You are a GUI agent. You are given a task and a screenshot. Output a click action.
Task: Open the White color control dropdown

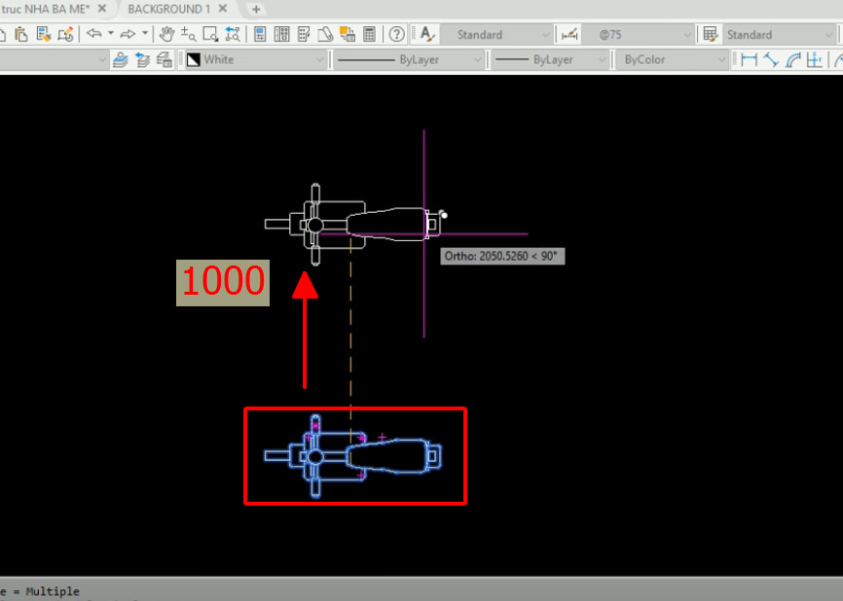coord(321,58)
